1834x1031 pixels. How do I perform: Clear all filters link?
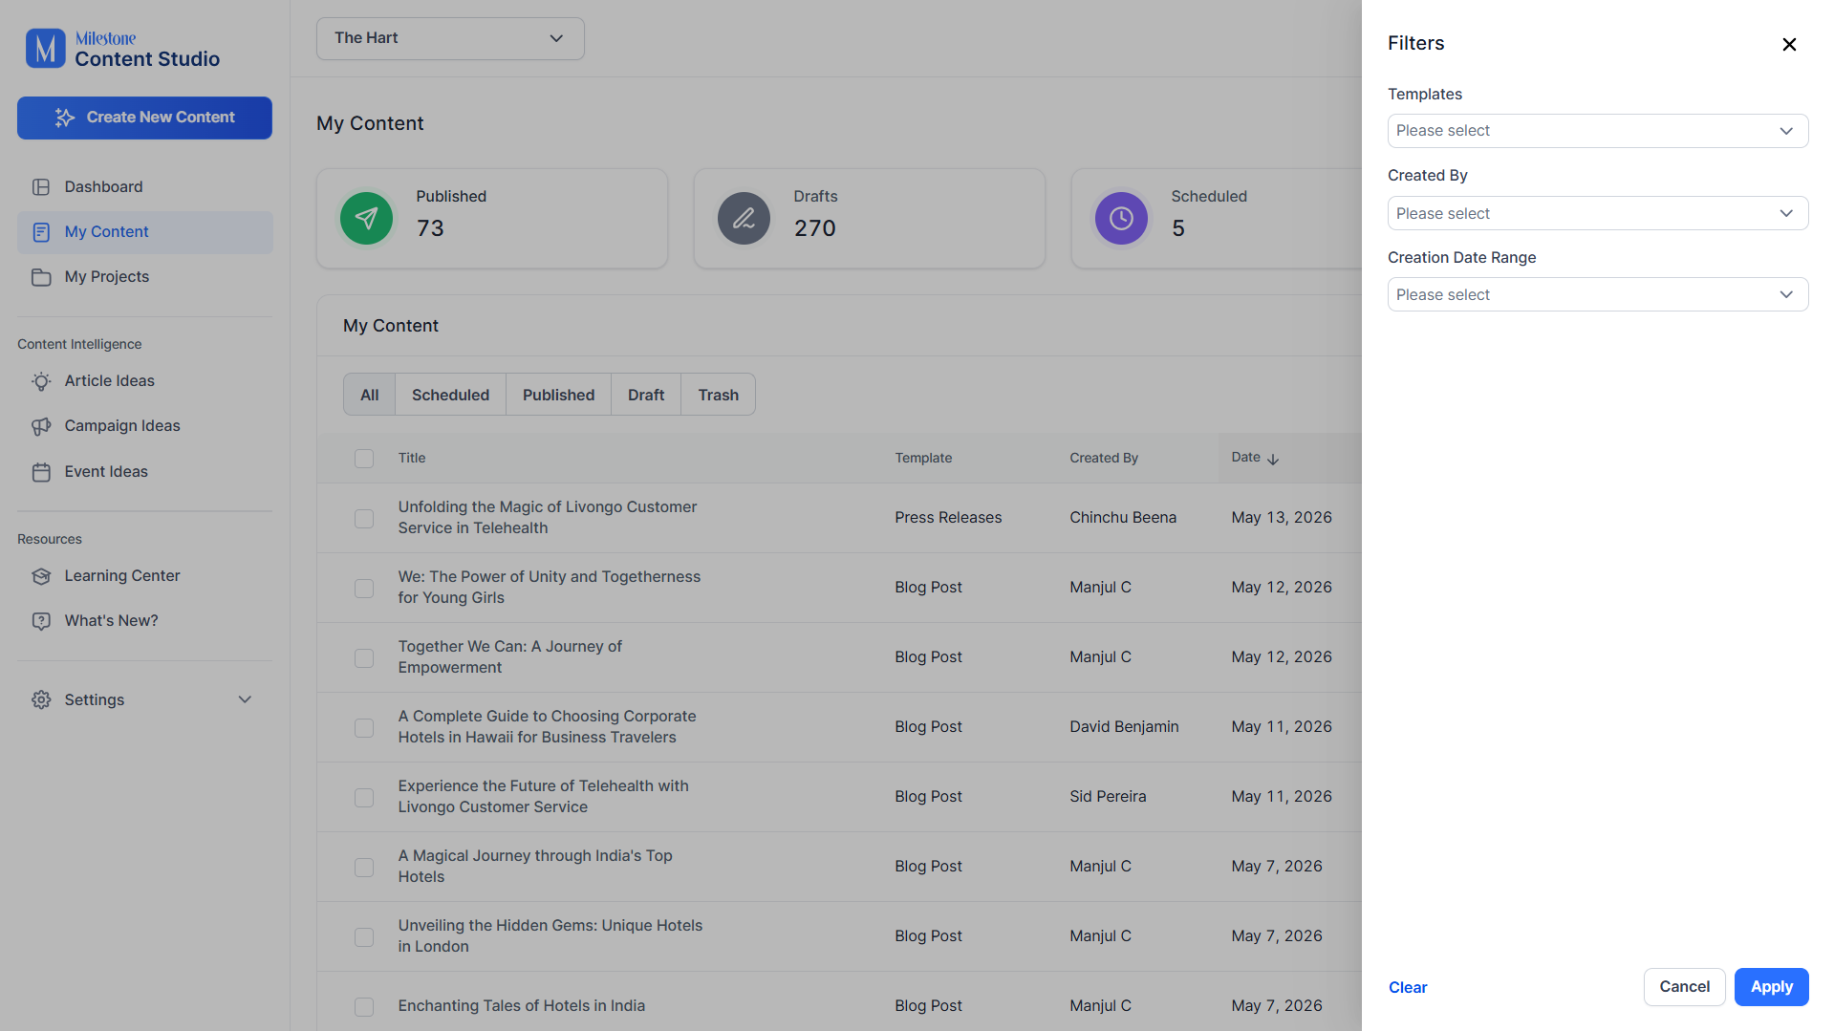click(x=1408, y=988)
